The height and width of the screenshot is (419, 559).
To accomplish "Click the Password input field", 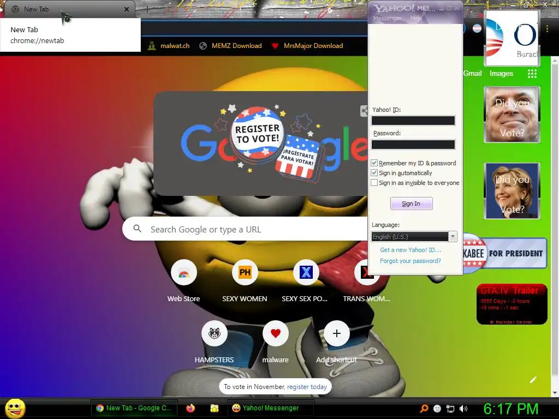I will [x=413, y=144].
